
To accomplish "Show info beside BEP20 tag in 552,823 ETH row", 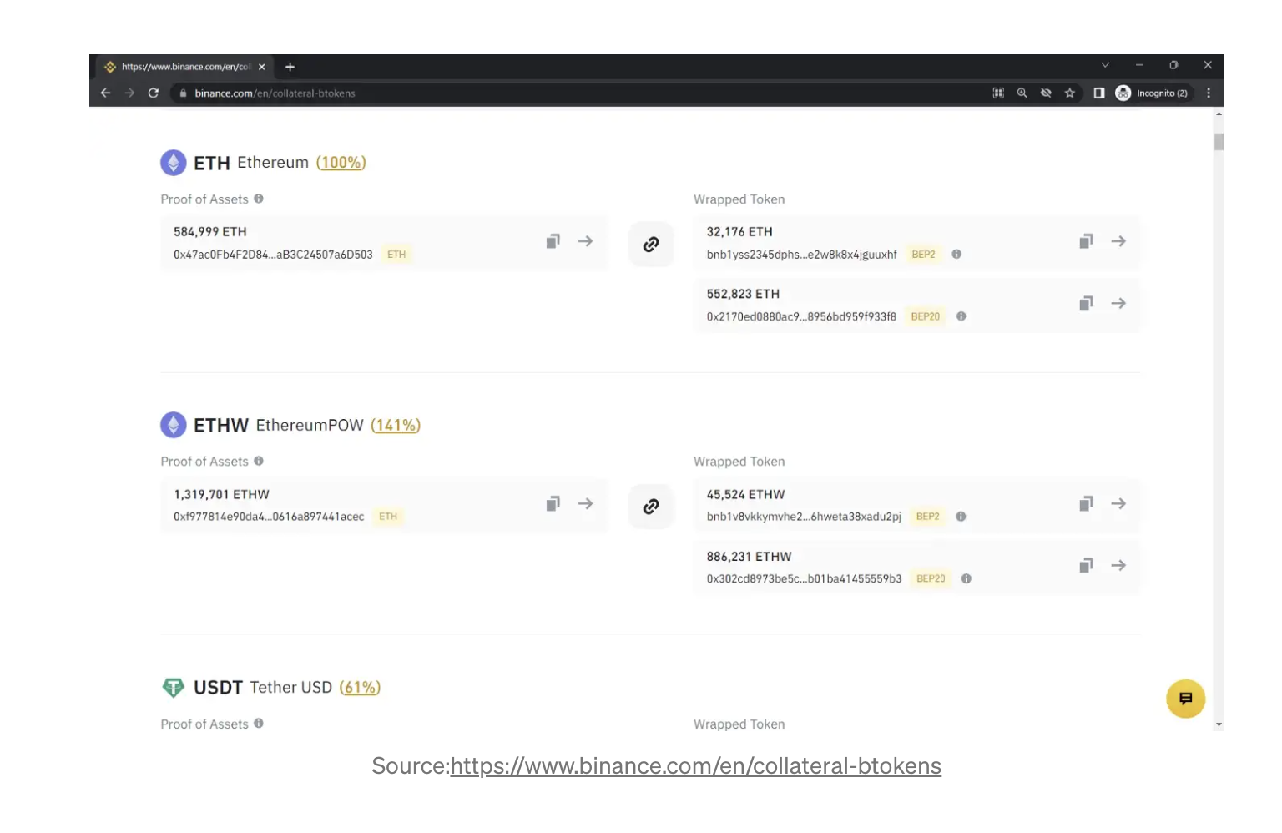I will (961, 316).
